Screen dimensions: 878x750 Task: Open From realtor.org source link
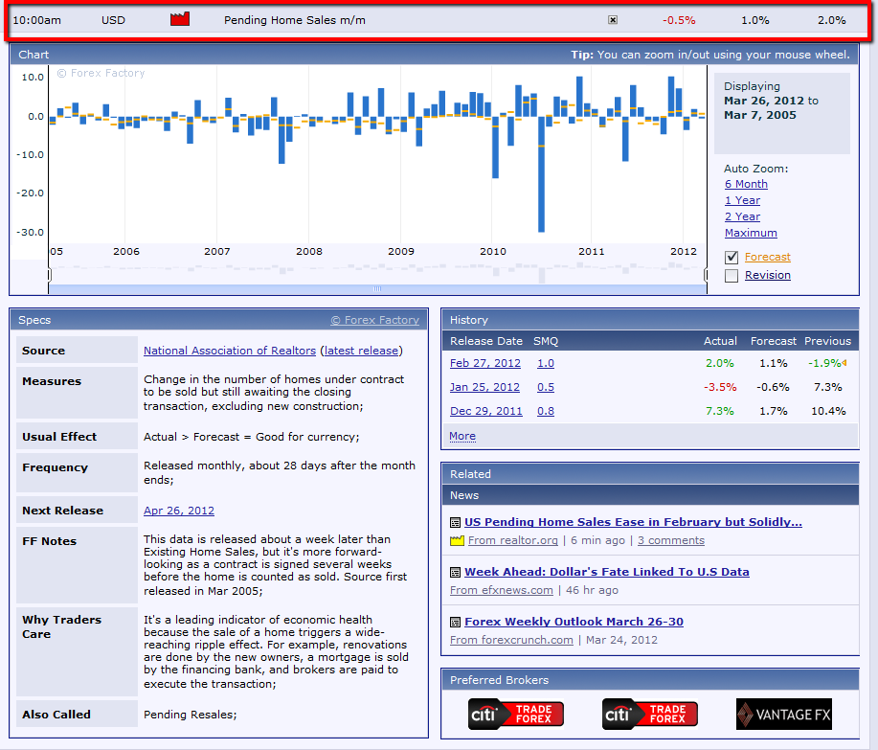tap(513, 540)
